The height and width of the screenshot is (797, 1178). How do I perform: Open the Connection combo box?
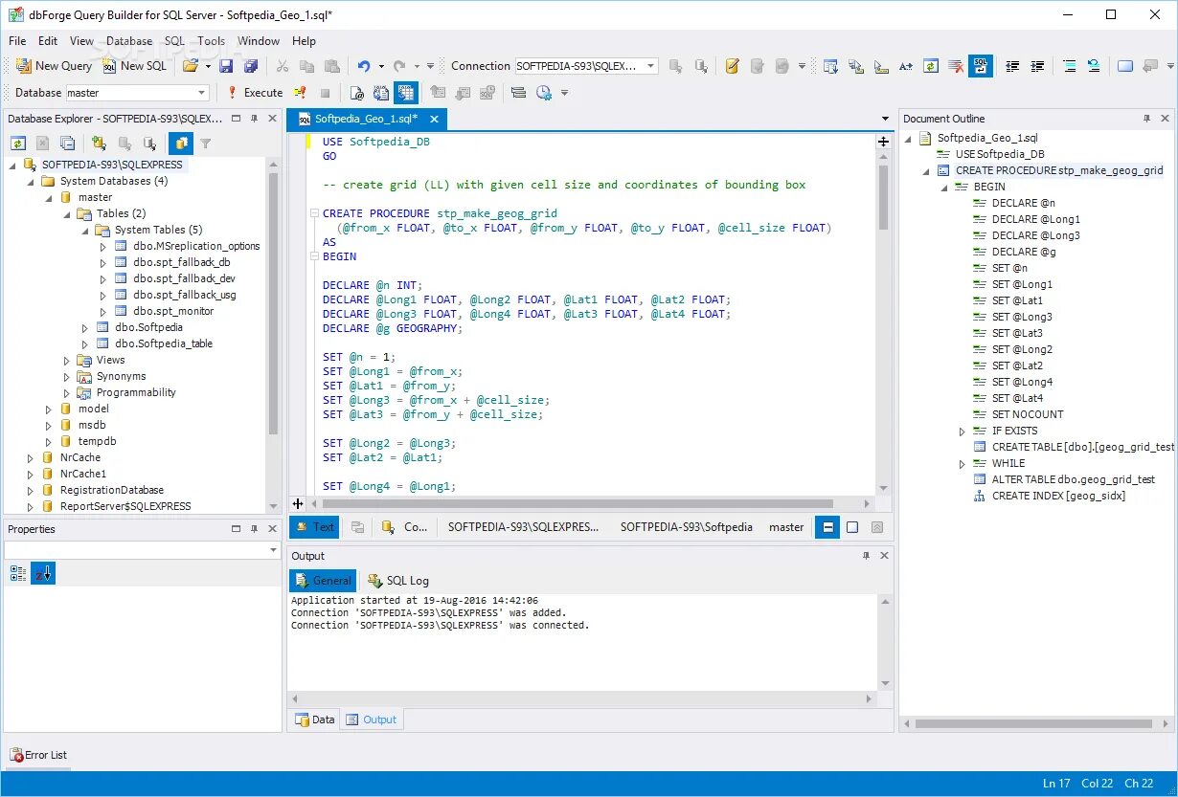point(586,66)
